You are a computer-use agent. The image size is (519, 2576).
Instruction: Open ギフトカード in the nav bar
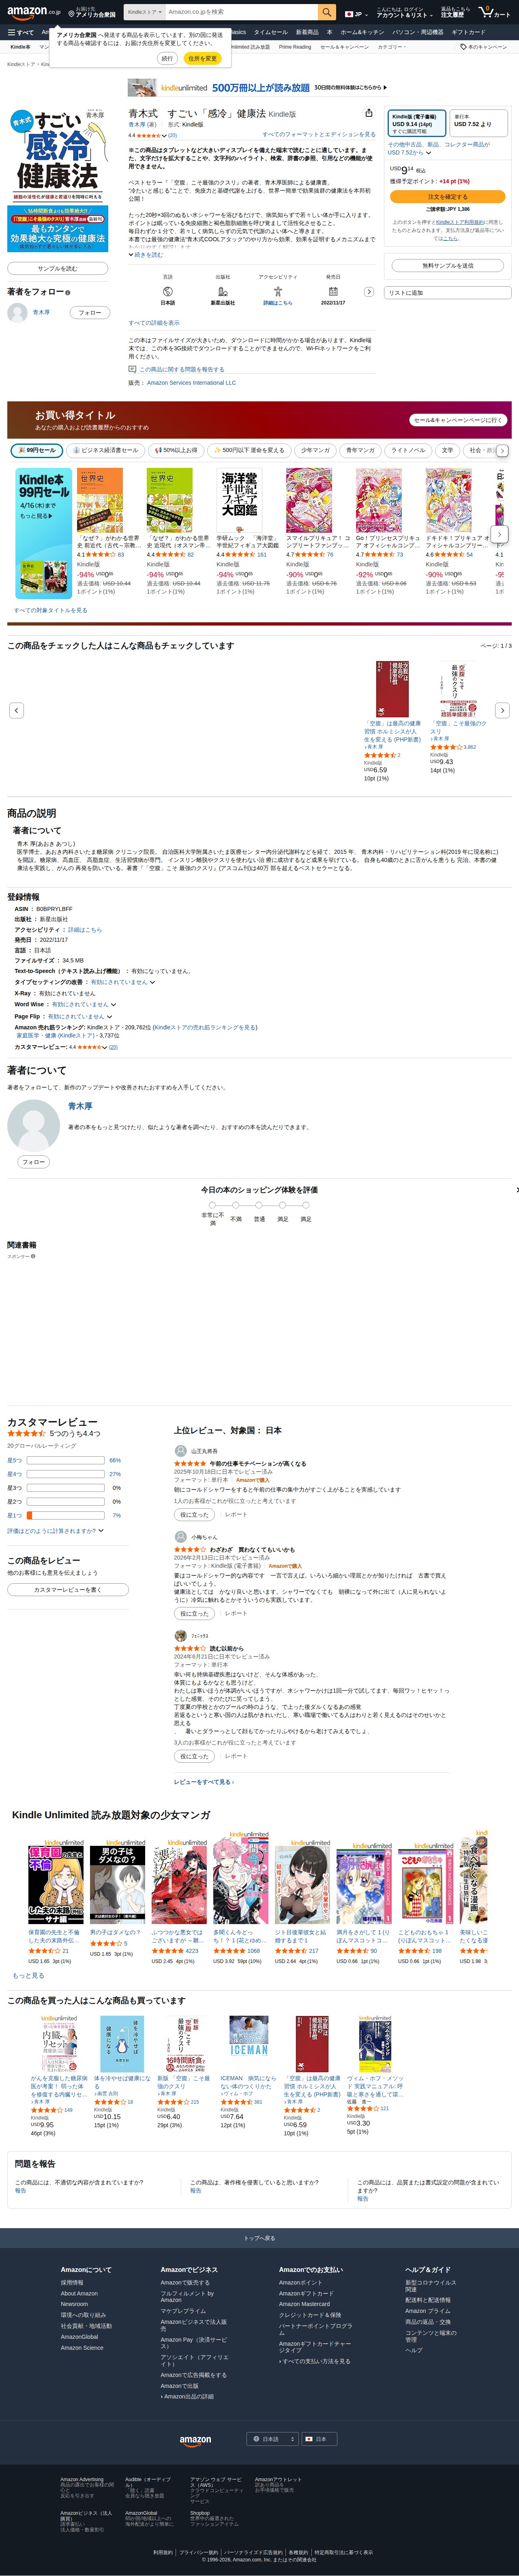click(x=468, y=32)
